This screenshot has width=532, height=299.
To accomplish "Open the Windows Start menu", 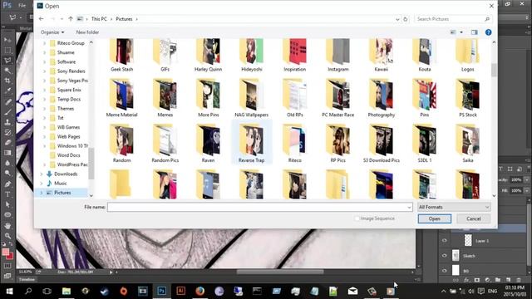I will [9, 291].
